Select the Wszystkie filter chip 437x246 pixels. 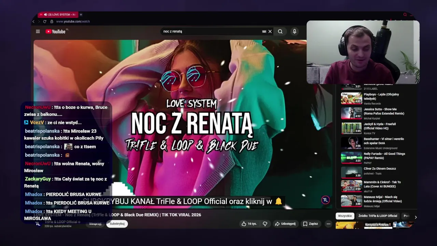[x=345, y=216]
